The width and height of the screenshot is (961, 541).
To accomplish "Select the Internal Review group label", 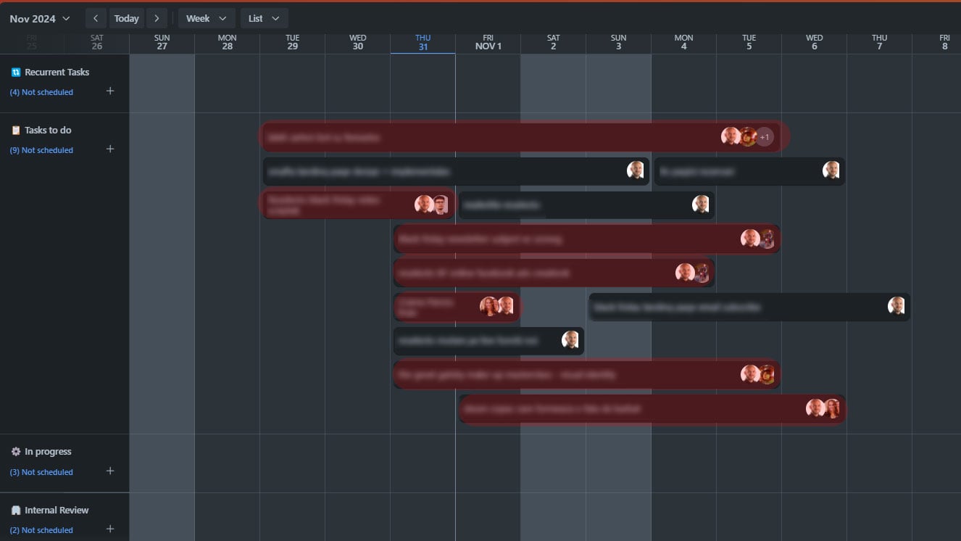I will pyautogui.click(x=57, y=511).
